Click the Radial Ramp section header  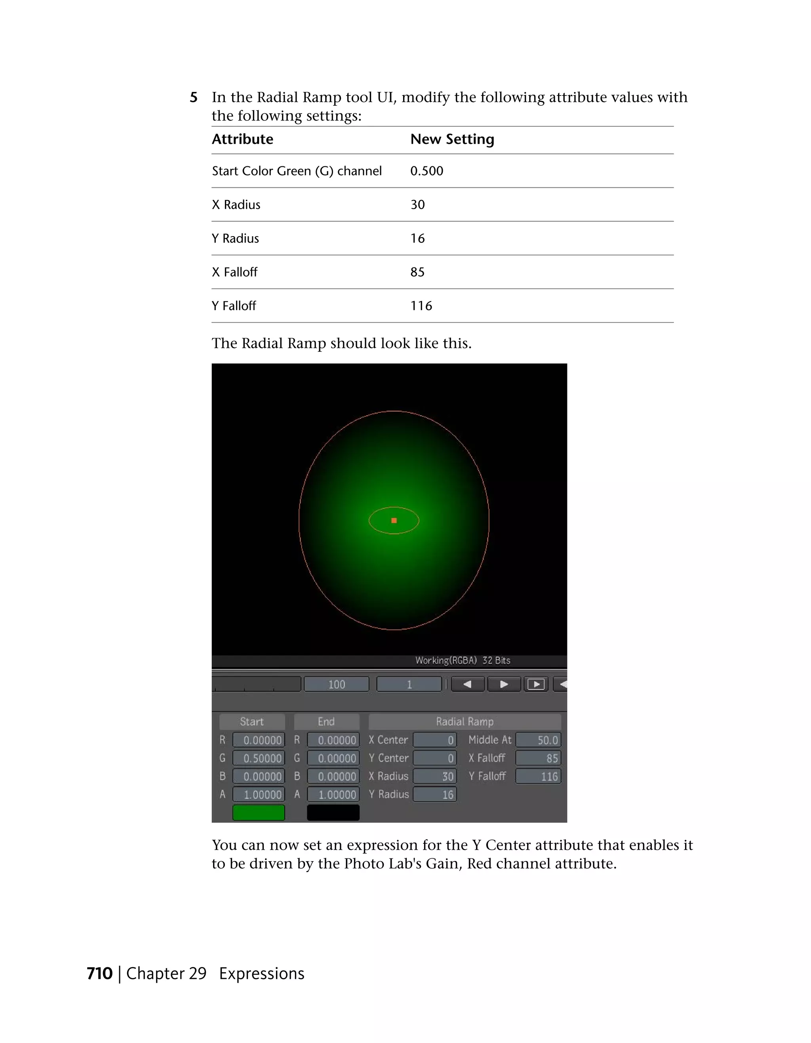click(465, 721)
